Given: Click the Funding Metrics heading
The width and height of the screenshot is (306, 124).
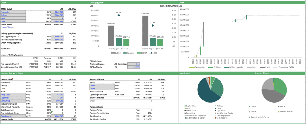Looking at the screenshot, I should [96, 107].
